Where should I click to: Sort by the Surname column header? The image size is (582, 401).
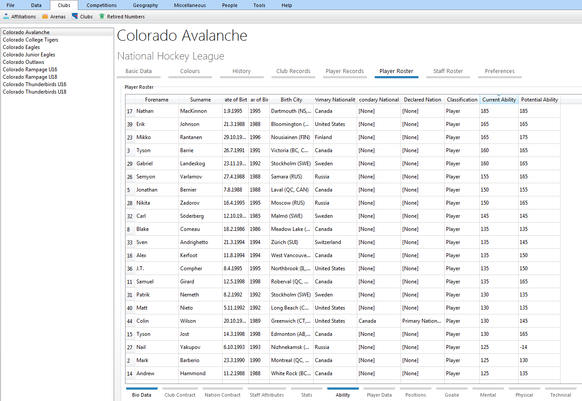pos(200,100)
